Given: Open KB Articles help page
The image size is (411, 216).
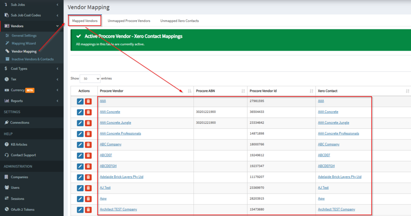Looking at the screenshot, I should tap(19, 145).
